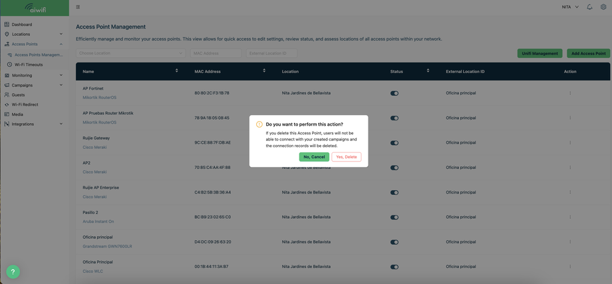This screenshot has width=612, height=284.
Task: Cancel deletion with No, Cancel button
Action: 314,157
